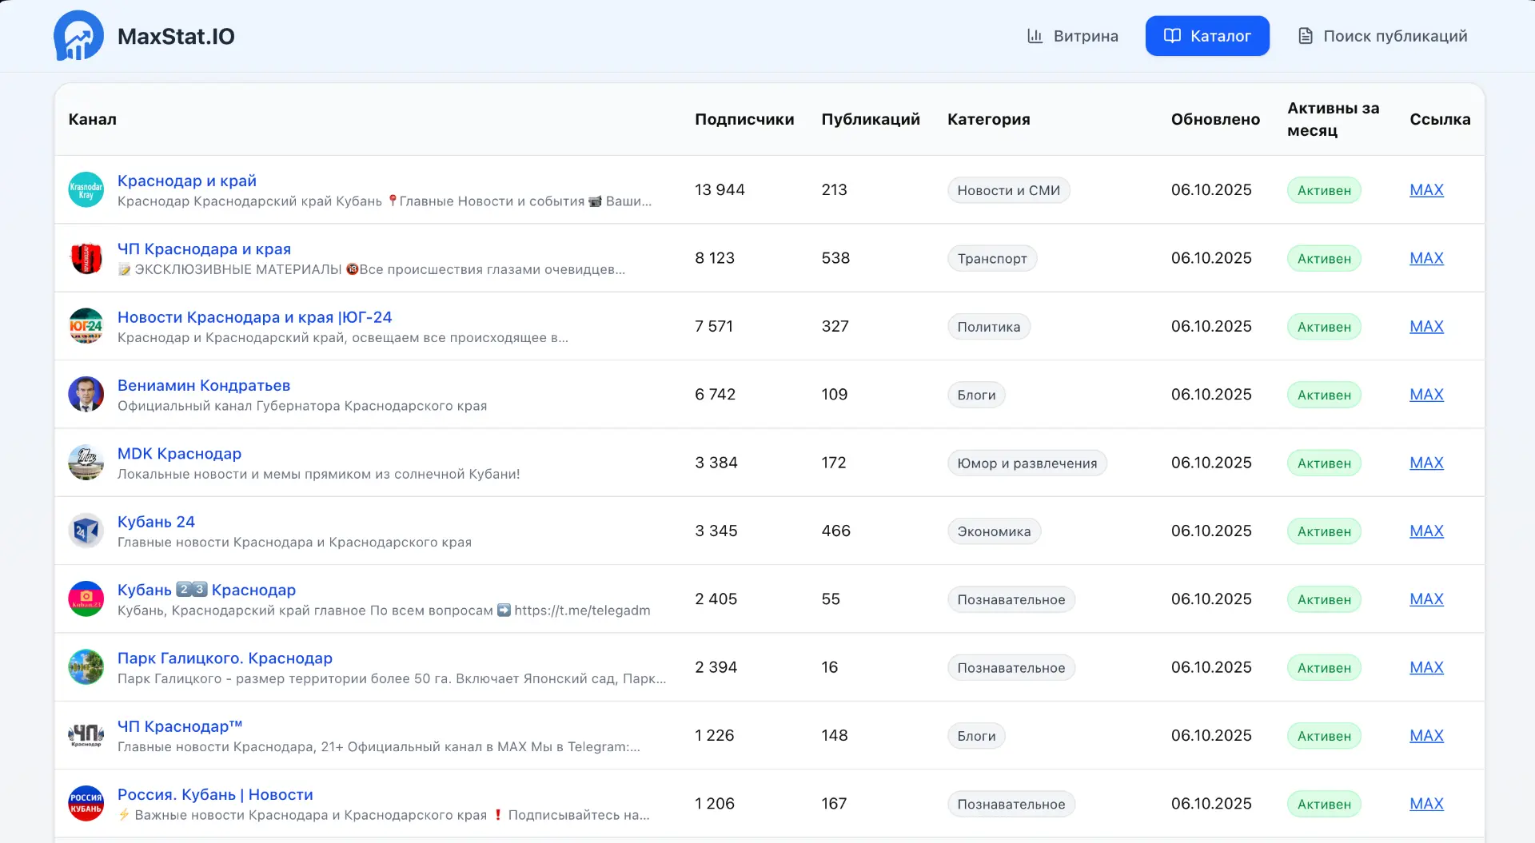Click the MaxStat.IO logo icon
1535x843 pixels.
(78, 36)
